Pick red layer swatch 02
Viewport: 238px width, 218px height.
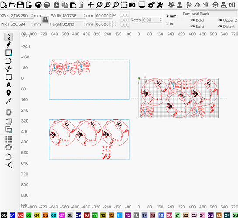point(21,215)
